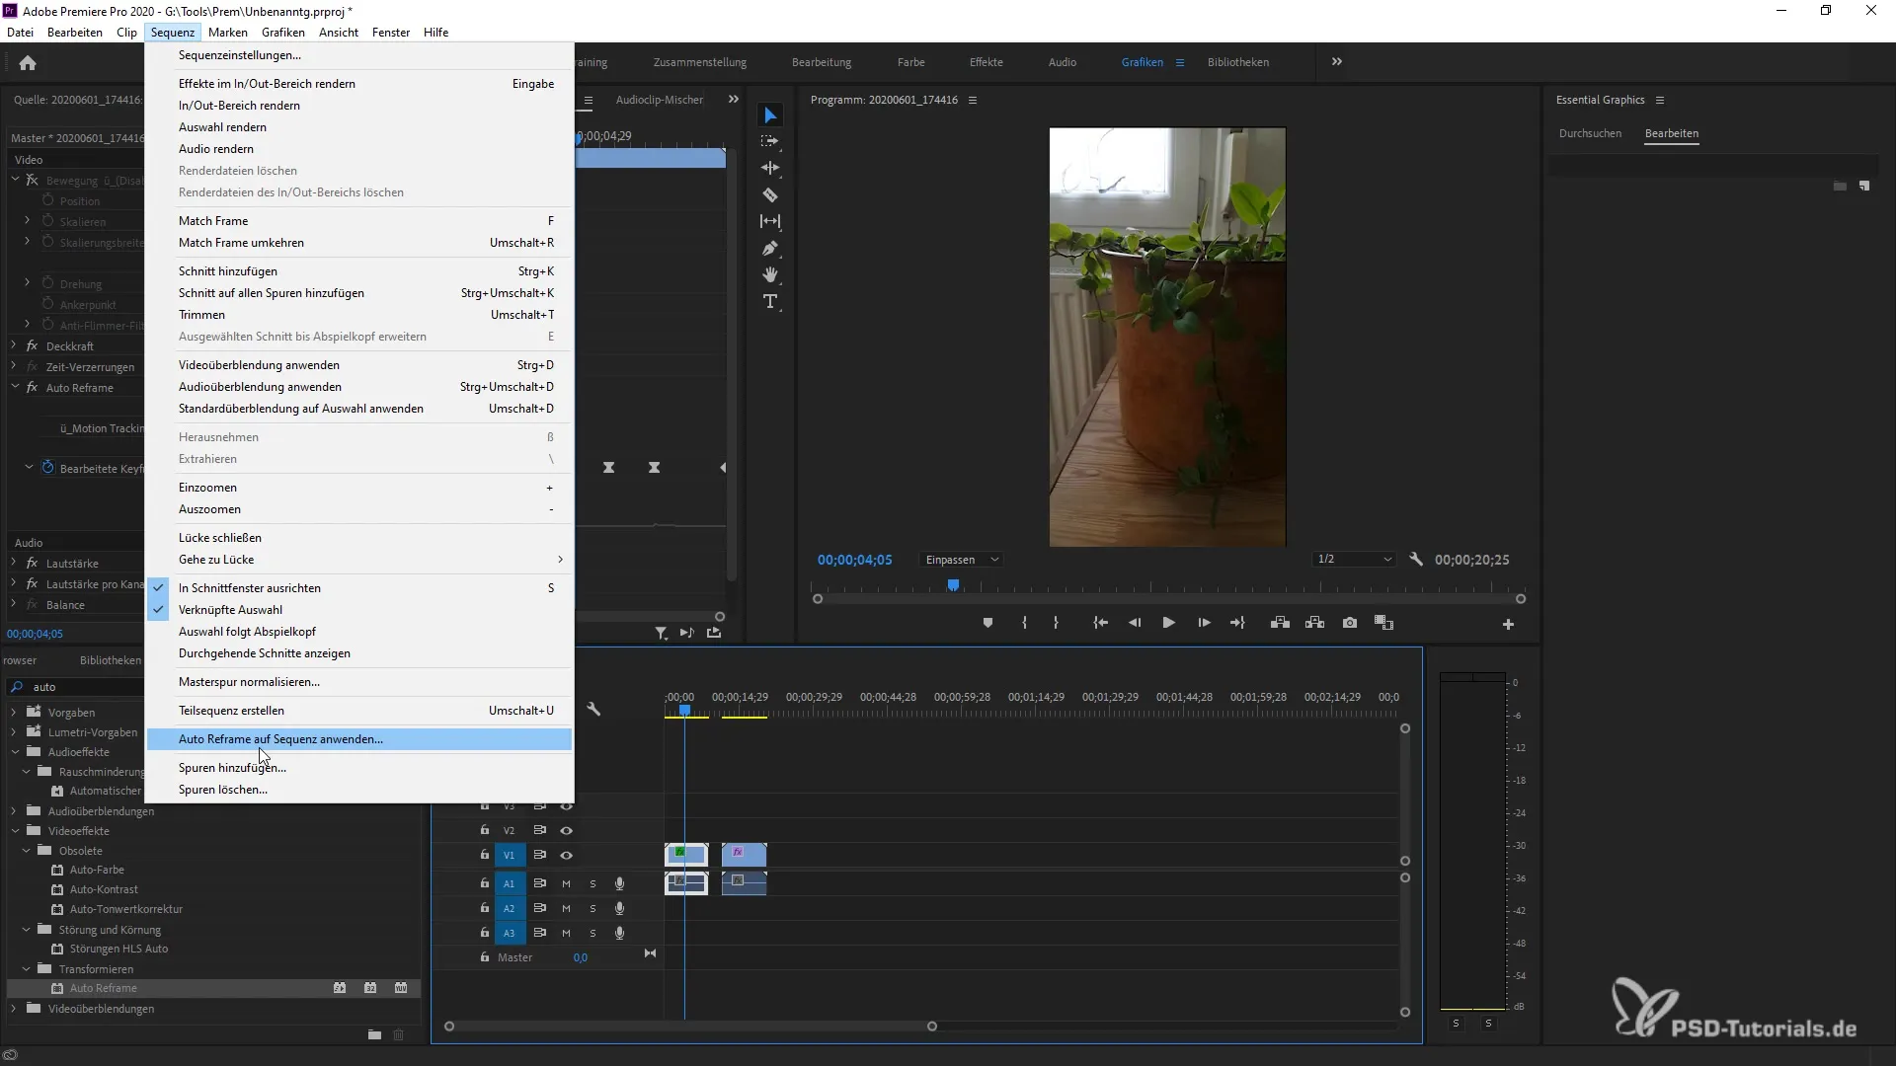Switch to Farbe workspace tab
This screenshot has height=1066, width=1896.
coord(911,62)
